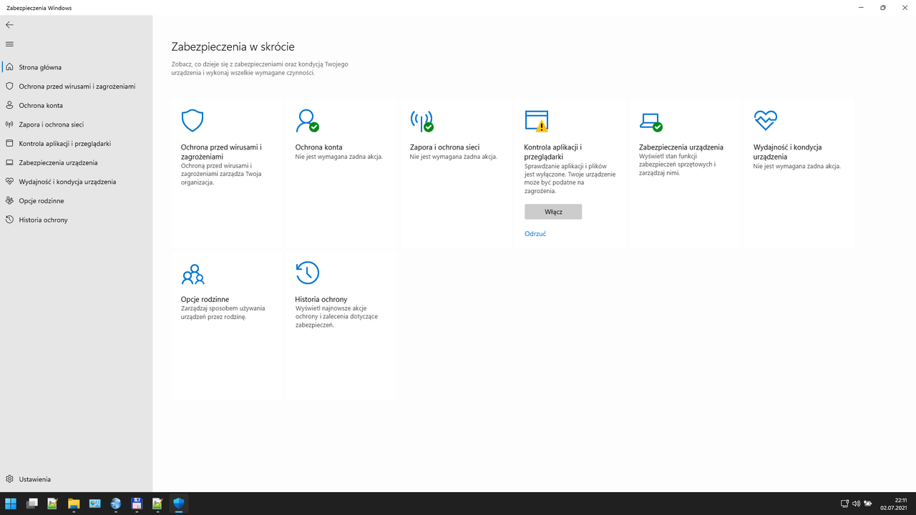Open File Explorer folder icon on taskbar
Screen dimensions: 916x515
point(74,504)
